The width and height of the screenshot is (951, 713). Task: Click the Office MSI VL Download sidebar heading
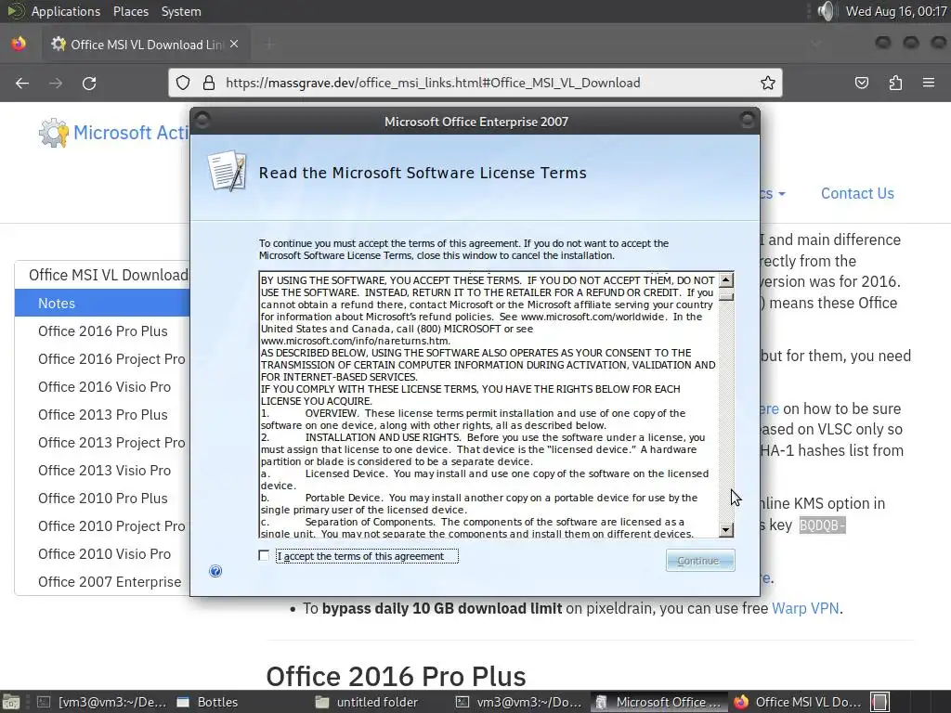click(x=109, y=275)
